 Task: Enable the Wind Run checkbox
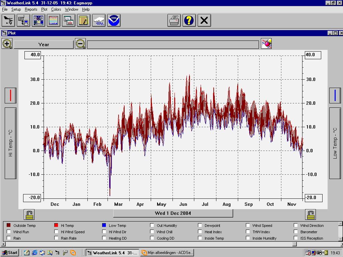click(8, 232)
